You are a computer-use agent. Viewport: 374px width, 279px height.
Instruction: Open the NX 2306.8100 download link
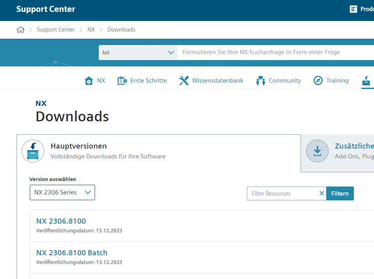tap(61, 221)
